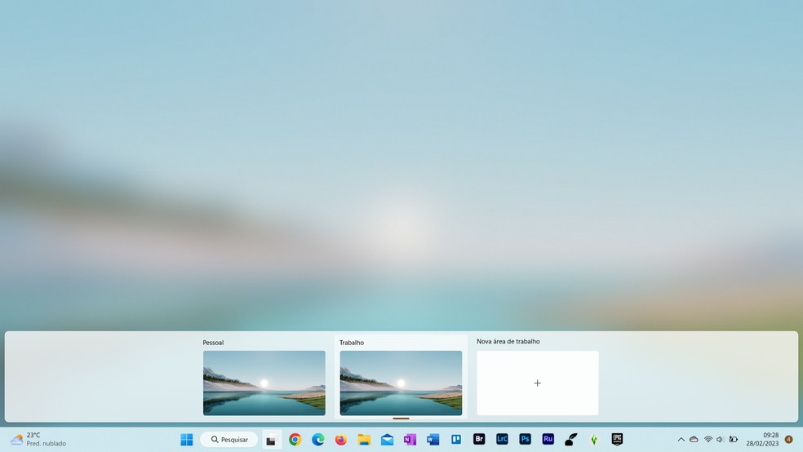Viewport: 803px width, 452px height.
Task: Open Microsoft Word from the taskbar
Action: pos(433,439)
